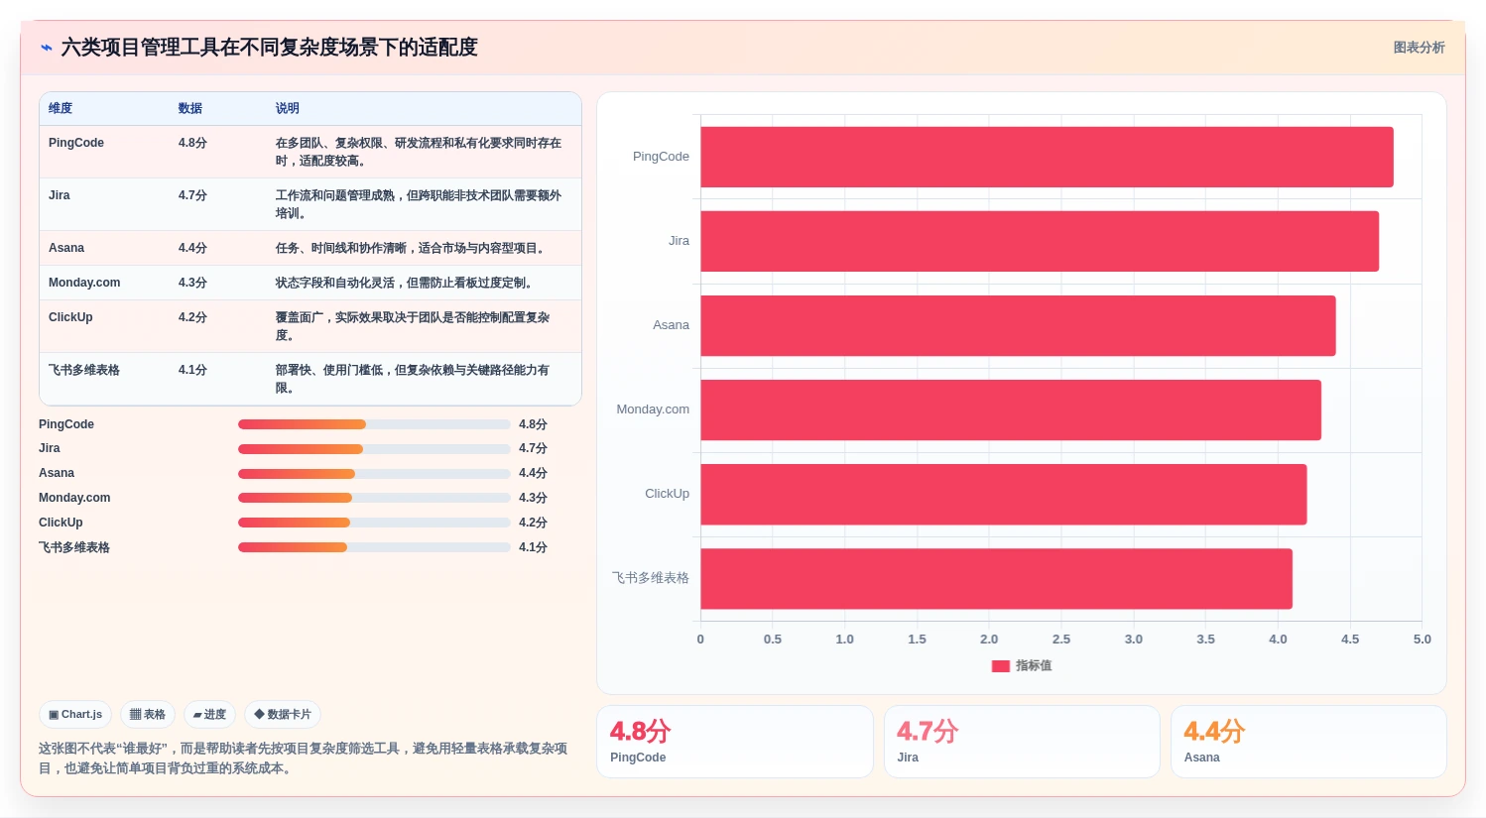Click the Jira description about 额外培训
The height and width of the screenshot is (818, 1486).
(x=419, y=204)
